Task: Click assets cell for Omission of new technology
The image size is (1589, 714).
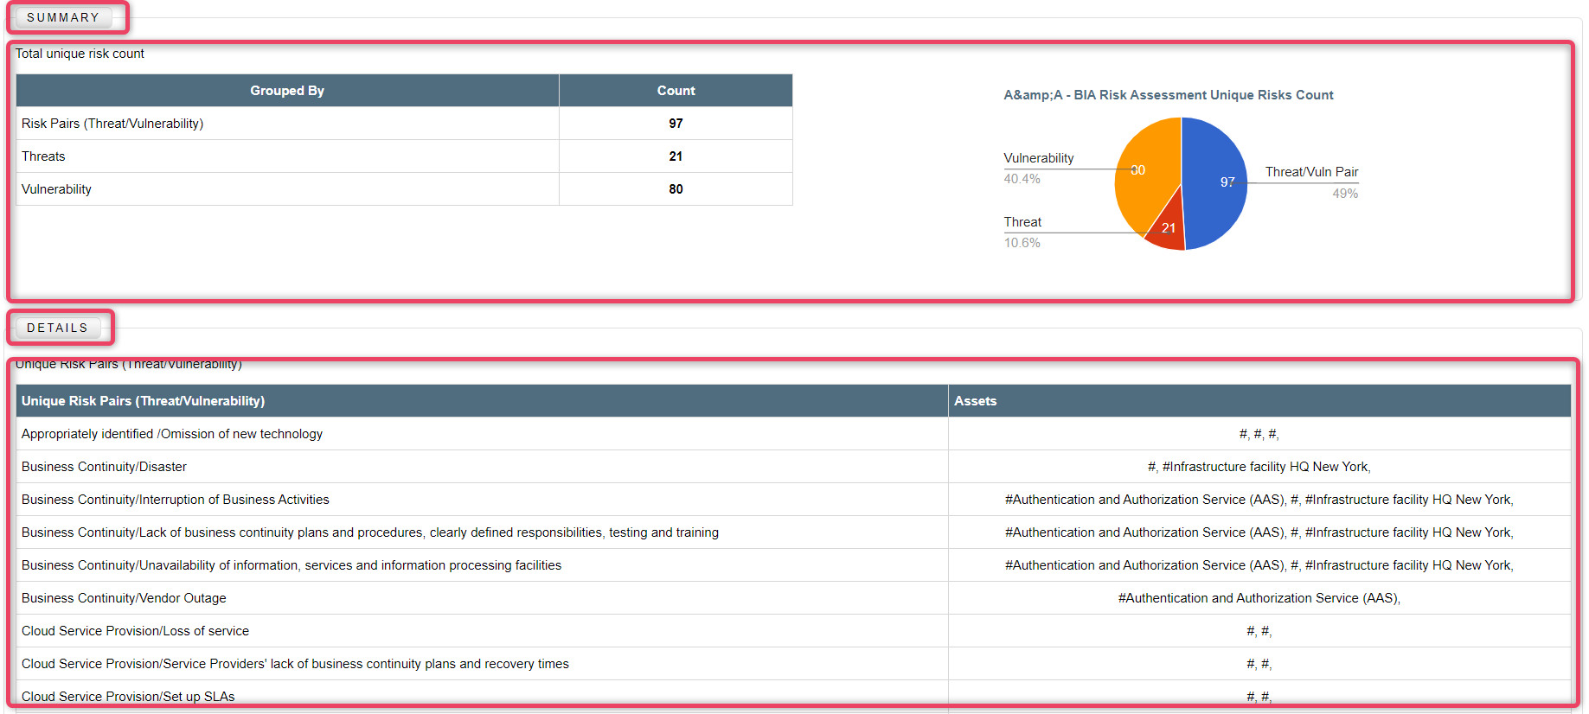Action: (x=1259, y=434)
